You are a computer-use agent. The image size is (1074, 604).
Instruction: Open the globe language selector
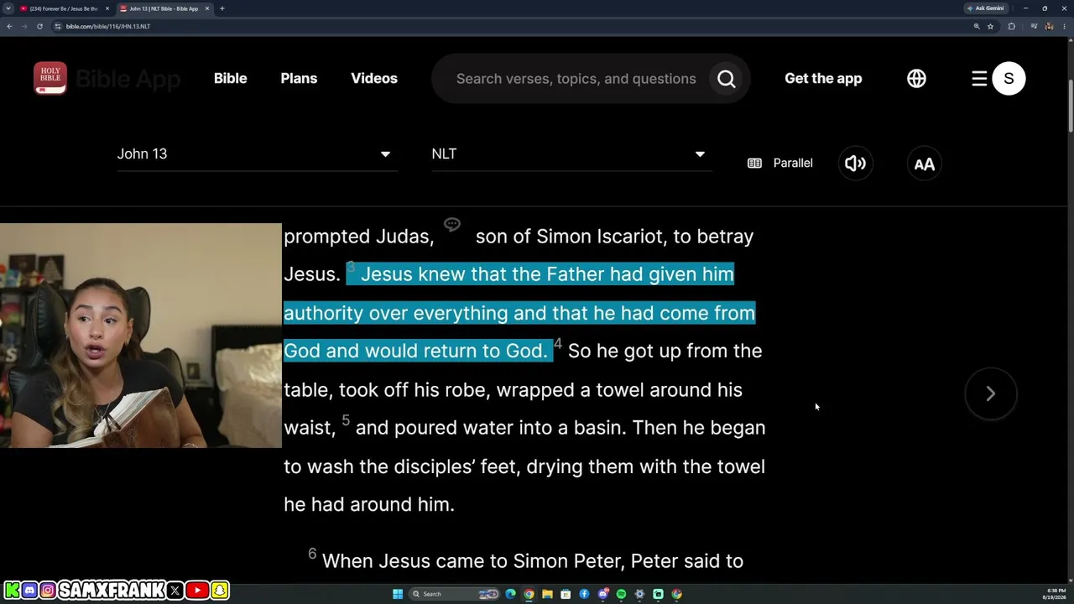click(916, 78)
